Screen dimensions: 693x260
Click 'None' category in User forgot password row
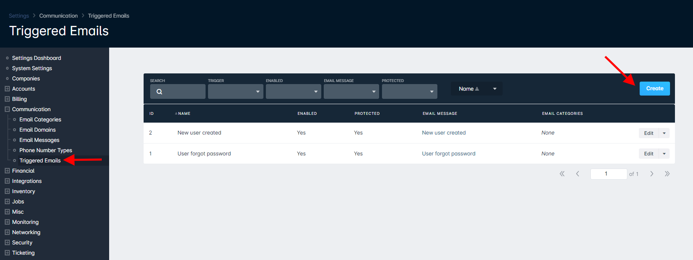point(548,154)
